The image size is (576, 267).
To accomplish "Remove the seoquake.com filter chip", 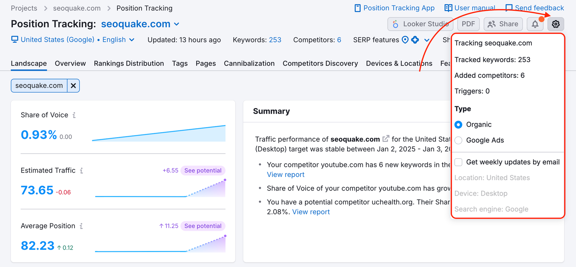I will point(73,86).
